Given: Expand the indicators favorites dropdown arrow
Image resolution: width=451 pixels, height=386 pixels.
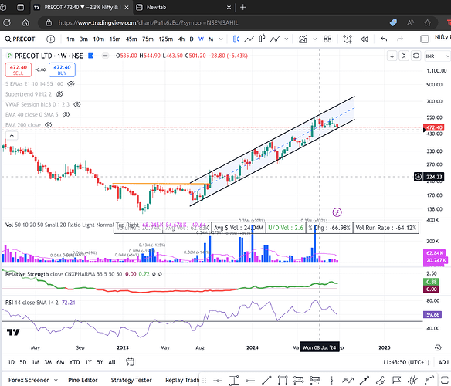Looking at the screenshot, I should 315,39.
